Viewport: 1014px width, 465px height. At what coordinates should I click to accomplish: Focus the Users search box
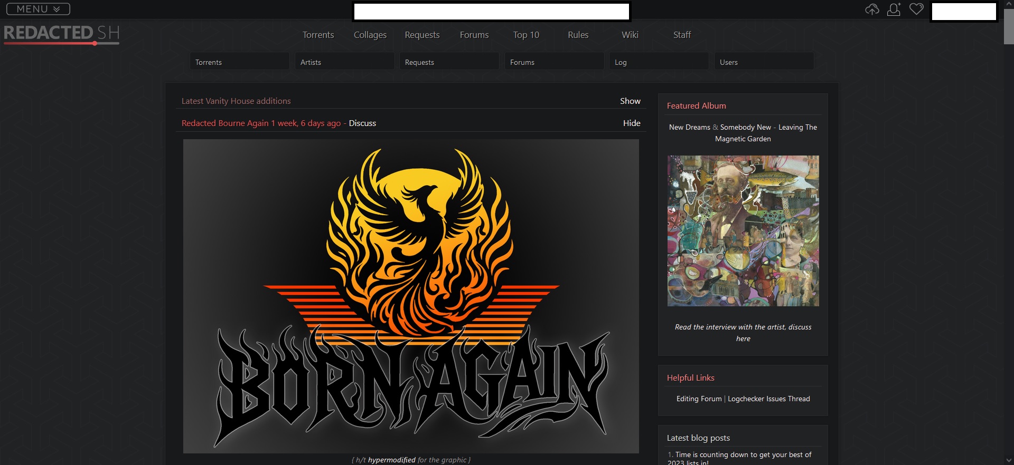(x=764, y=62)
